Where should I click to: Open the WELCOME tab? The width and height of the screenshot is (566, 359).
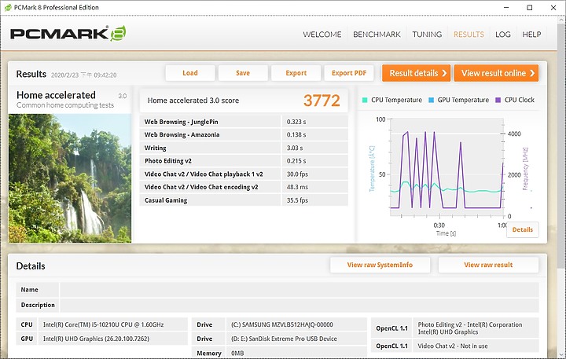(322, 35)
